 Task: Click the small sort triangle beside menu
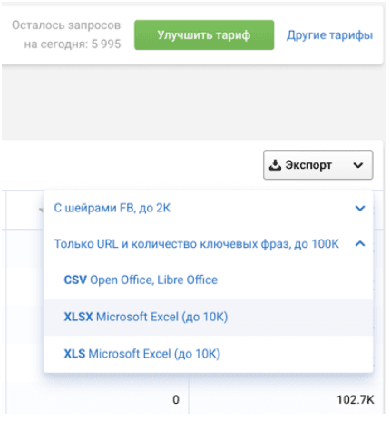pos(42,210)
